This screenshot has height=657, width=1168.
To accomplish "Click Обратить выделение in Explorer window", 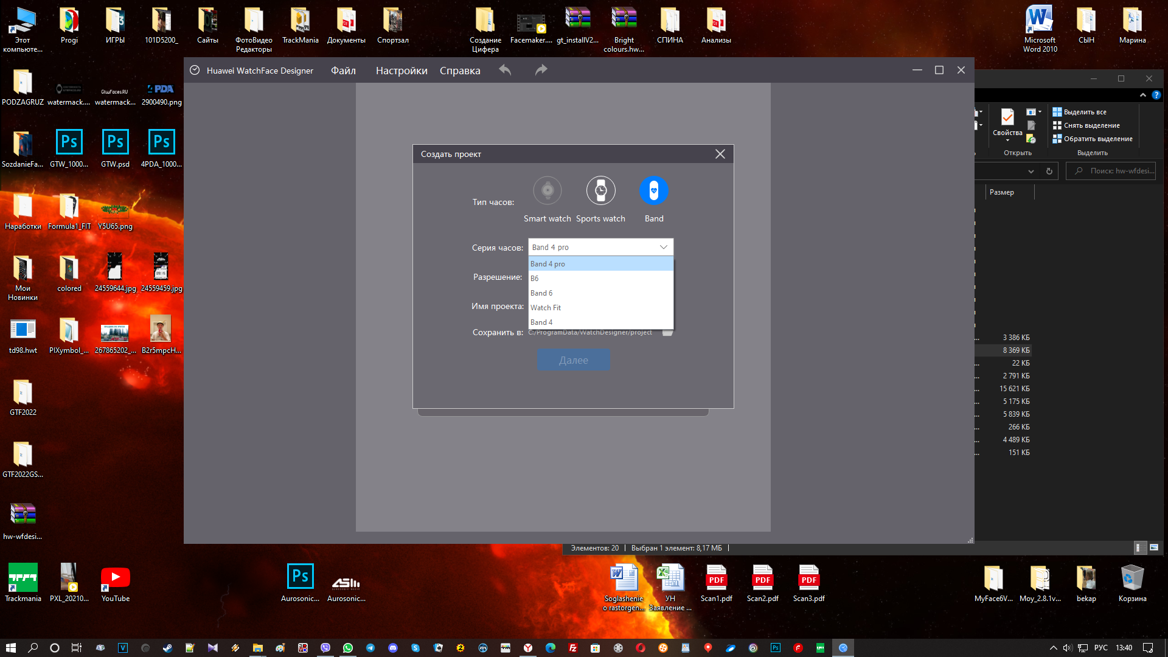I will tap(1093, 139).
